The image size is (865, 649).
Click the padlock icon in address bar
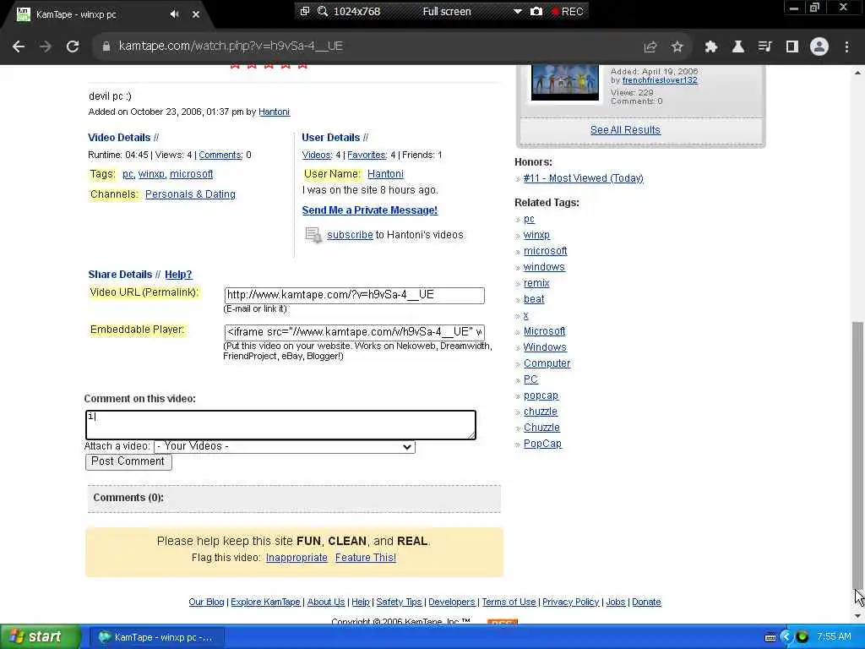(106, 46)
